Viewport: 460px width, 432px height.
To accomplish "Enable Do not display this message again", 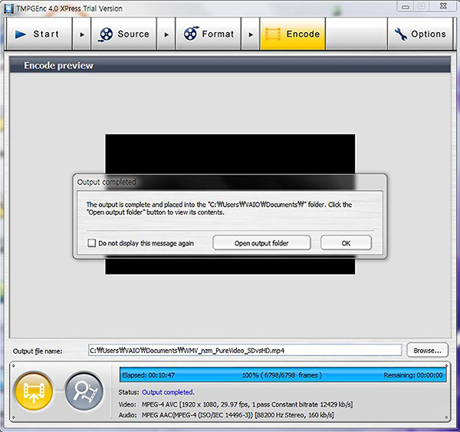I will [91, 243].
